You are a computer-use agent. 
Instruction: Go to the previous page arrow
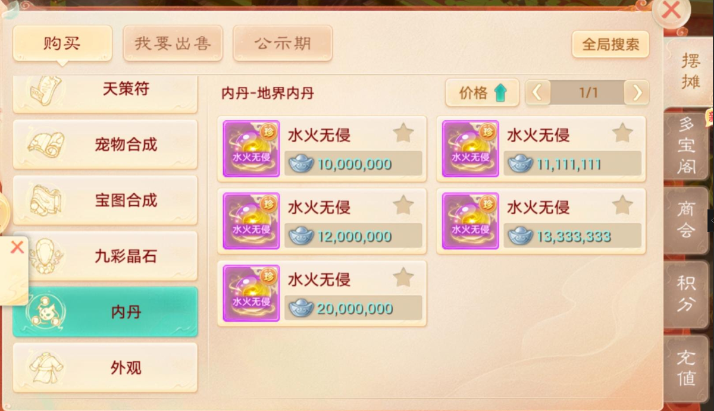pyautogui.click(x=537, y=93)
